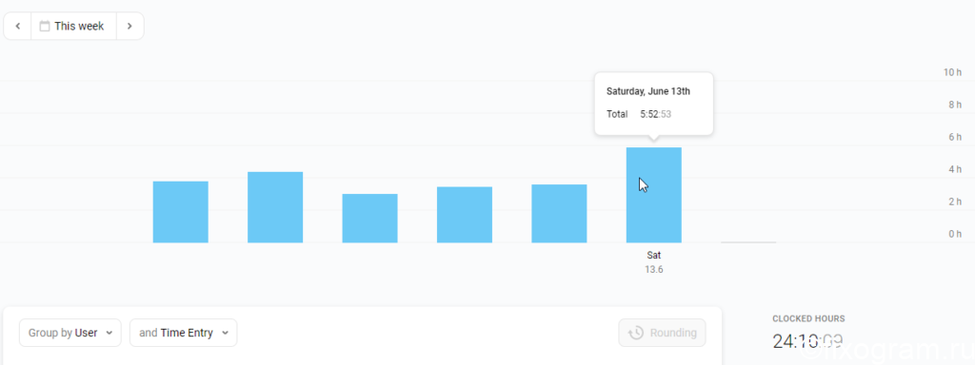This screenshot has width=975, height=365.
Task: Click the empty last day bar
Action: (x=748, y=242)
